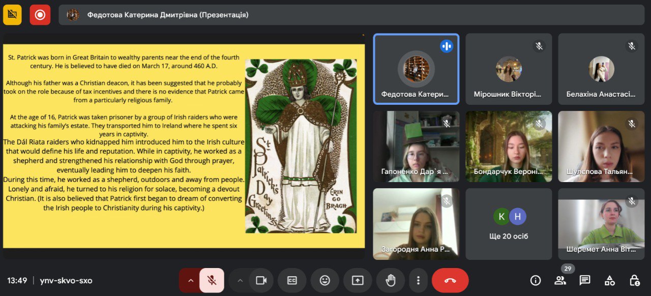This screenshot has height=296, width=651.
Task: Click the paragraph starting 'St. Patrick was born'
Action: pyautogui.click(x=124, y=62)
